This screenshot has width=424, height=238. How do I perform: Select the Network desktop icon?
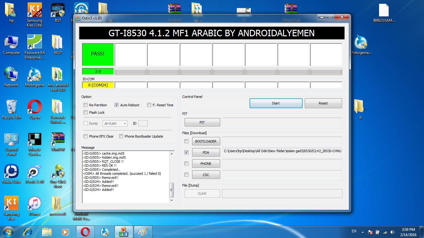pos(11,77)
